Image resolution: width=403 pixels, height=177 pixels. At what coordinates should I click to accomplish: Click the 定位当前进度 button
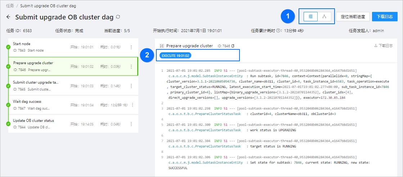tap(353, 17)
